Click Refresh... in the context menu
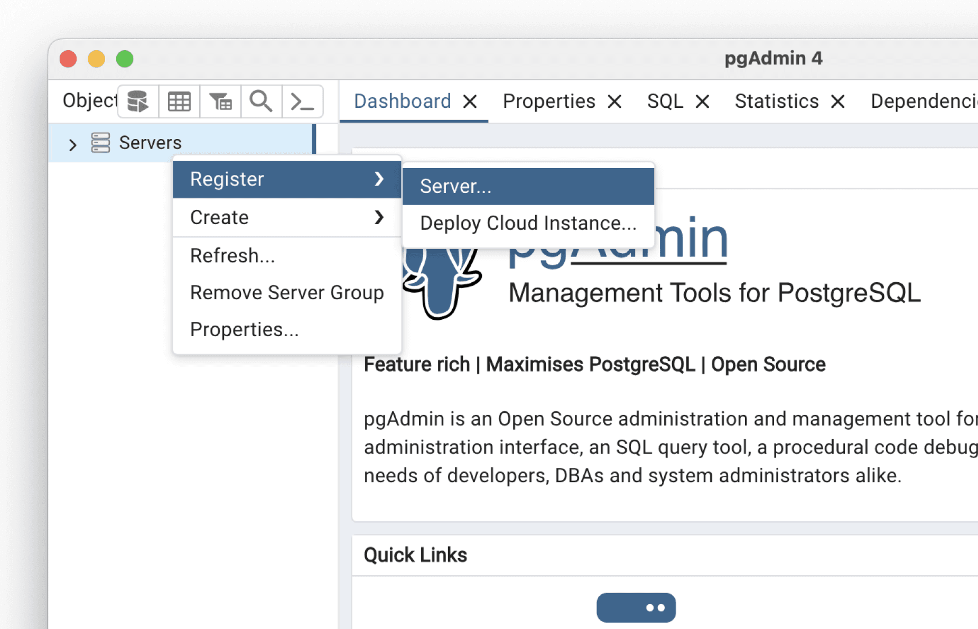 coord(232,255)
